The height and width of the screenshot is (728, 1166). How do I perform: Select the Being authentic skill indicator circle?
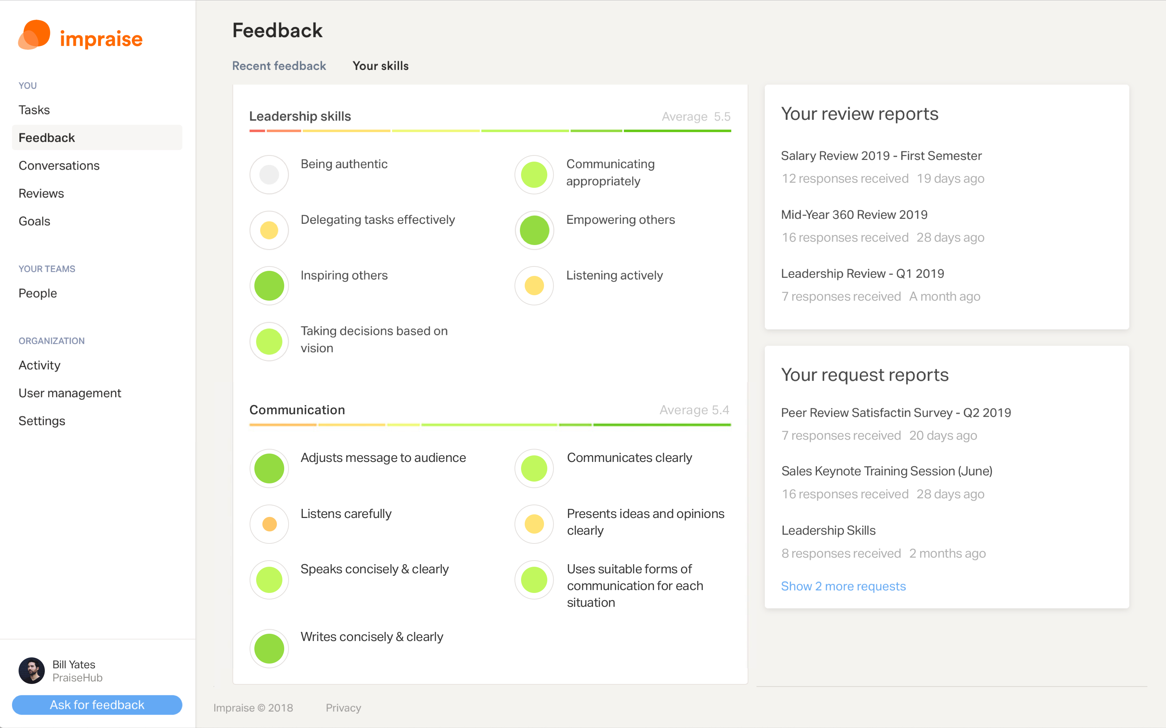tap(269, 174)
